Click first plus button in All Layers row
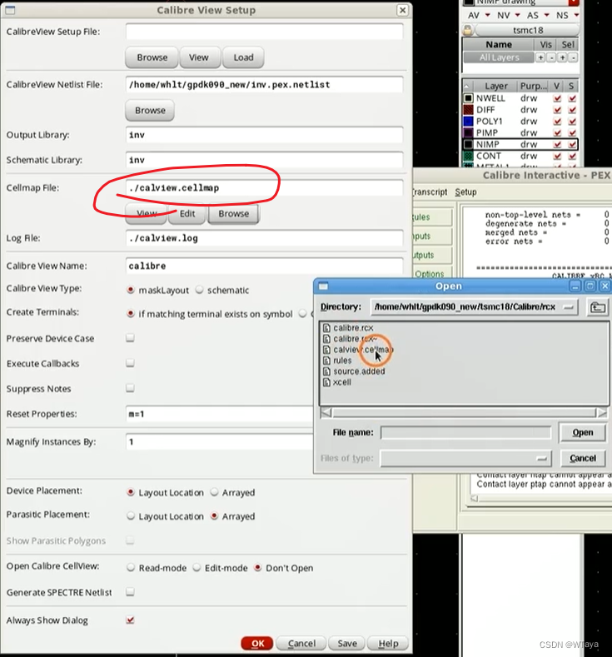This screenshot has height=657, width=612. point(540,57)
